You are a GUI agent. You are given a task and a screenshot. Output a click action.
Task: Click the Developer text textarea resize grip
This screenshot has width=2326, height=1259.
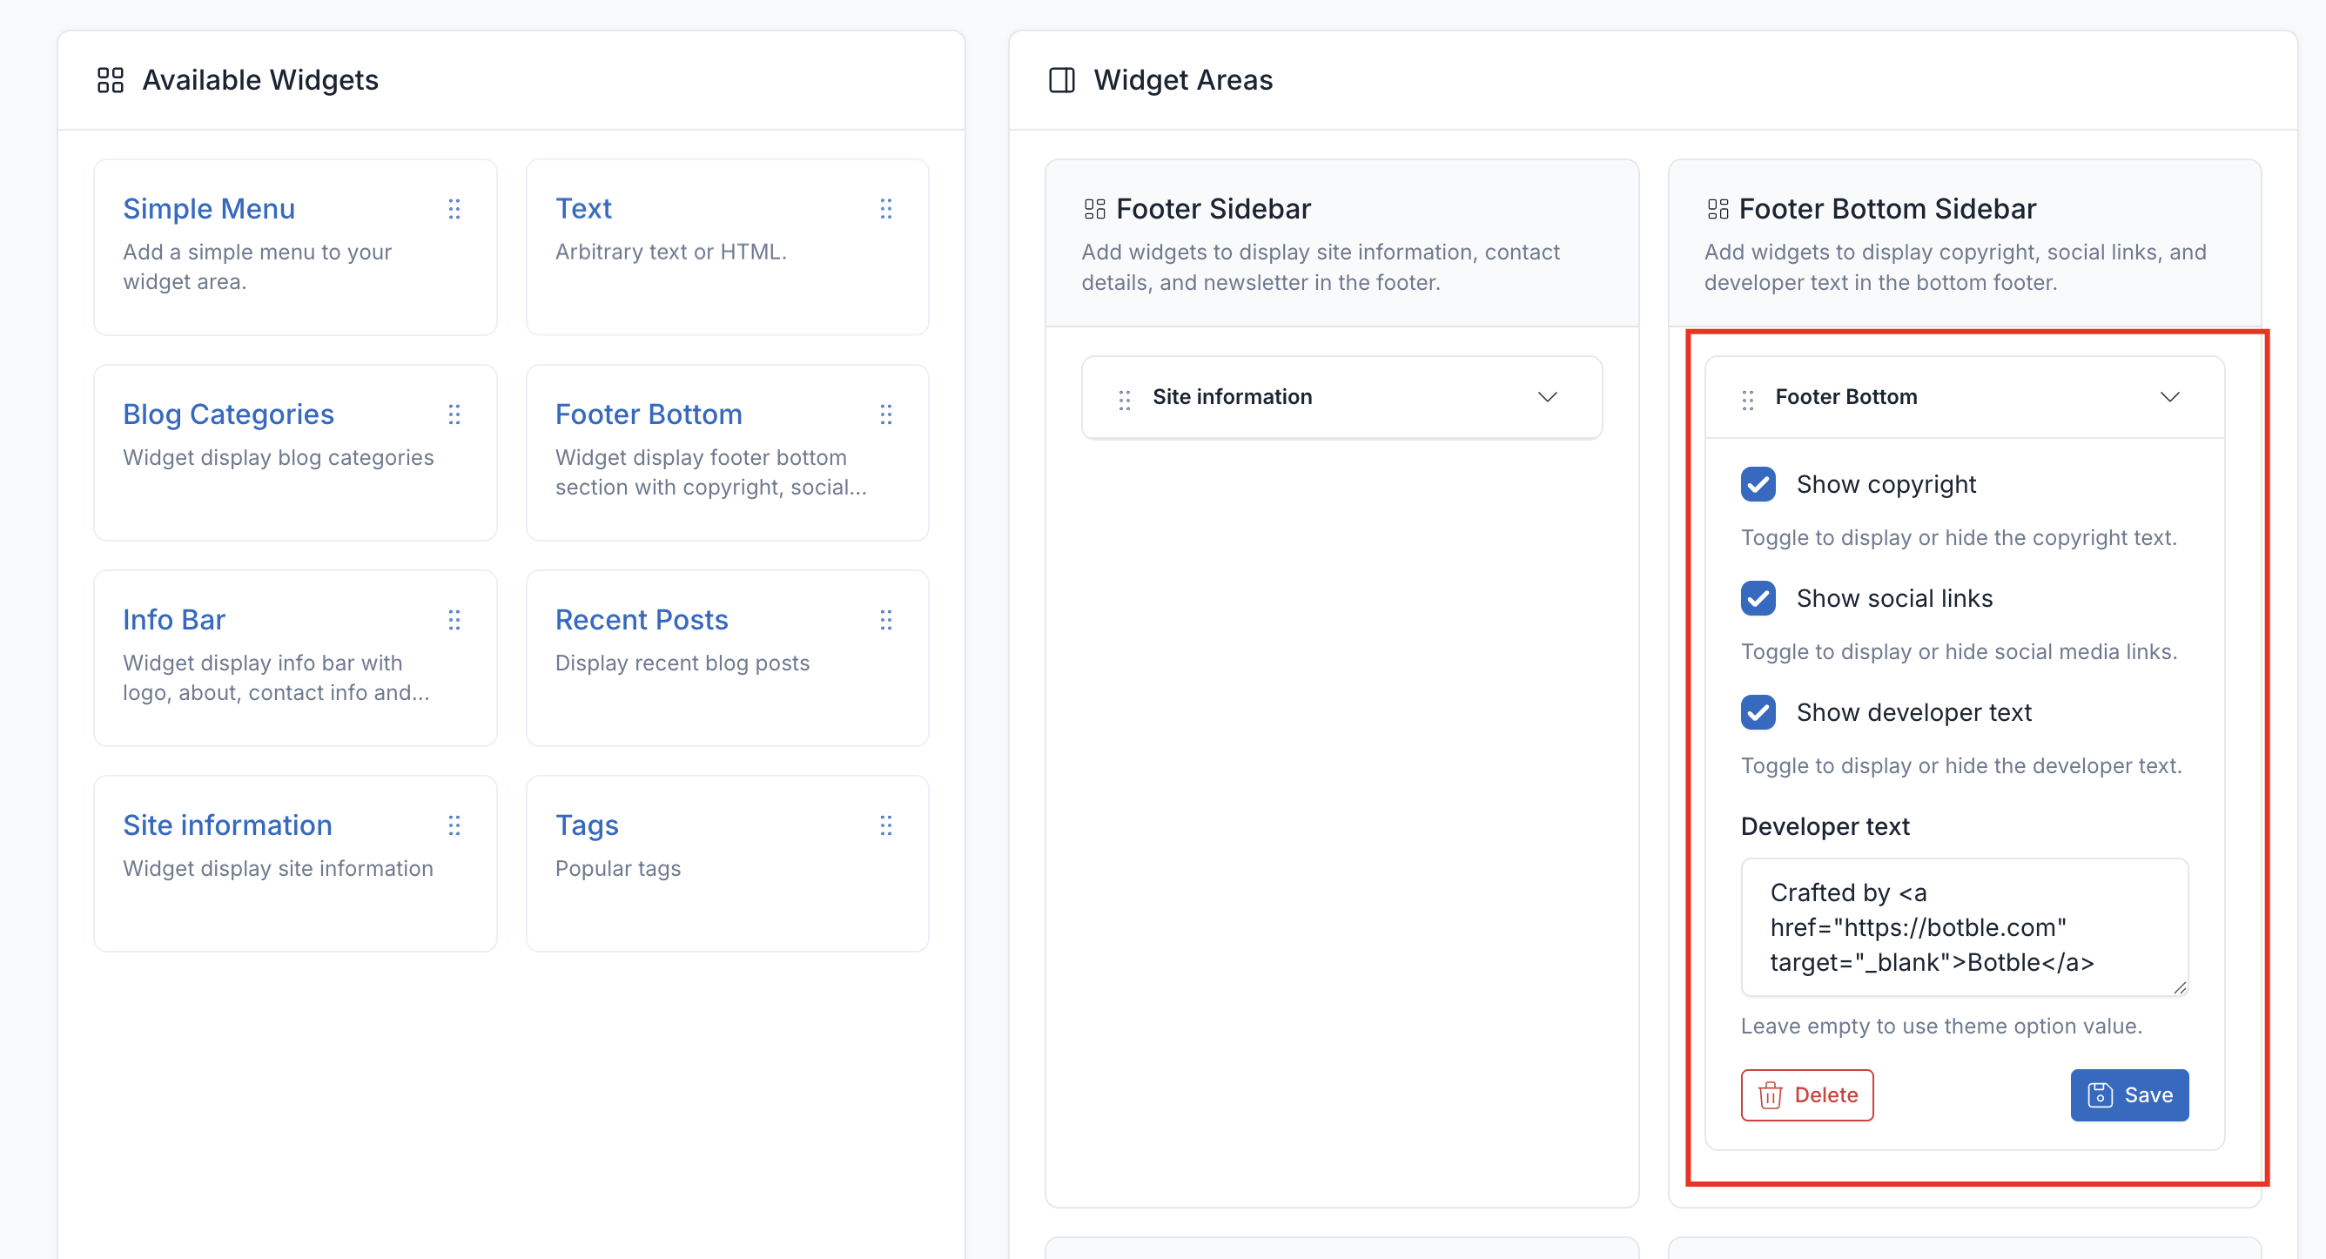pos(2179,987)
